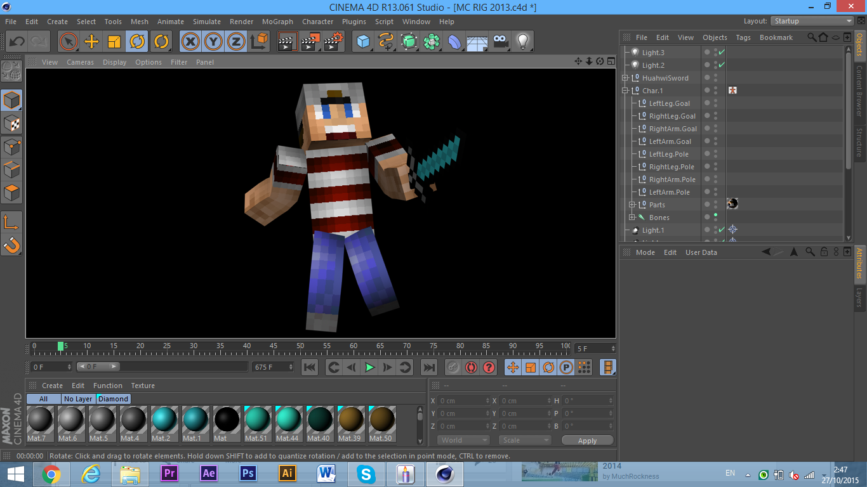Click the 675 F end frame field
This screenshot has width=867, height=487.
click(x=273, y=367)
